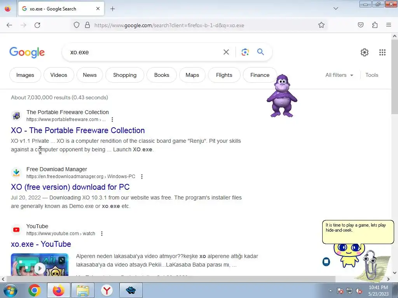Open a new tab with plus button
The image size is (398, 298).
coord(112,9)
